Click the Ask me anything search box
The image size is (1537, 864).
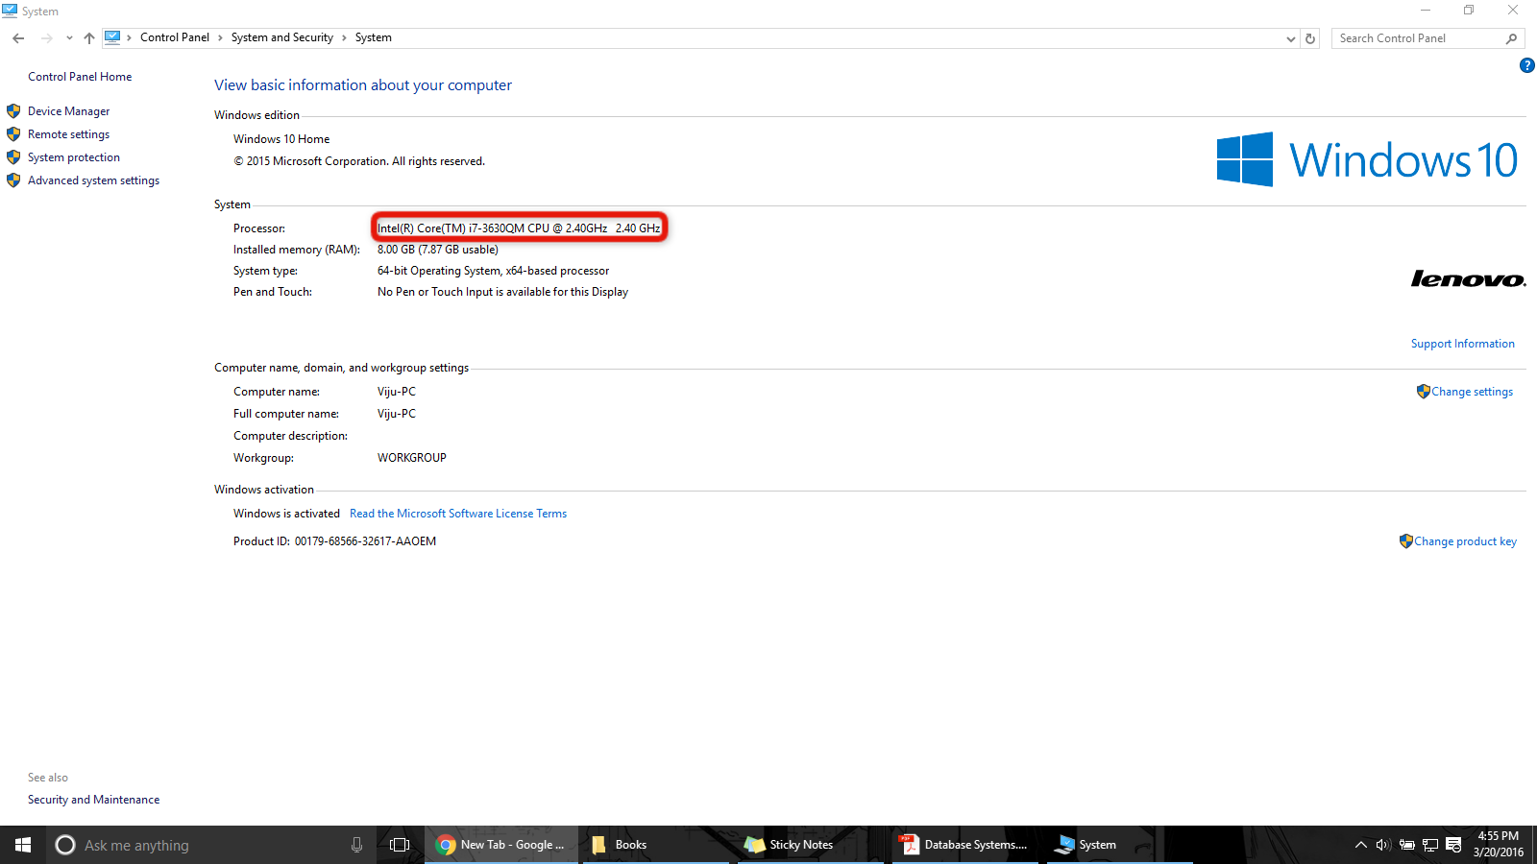click(x=211, y=845)
